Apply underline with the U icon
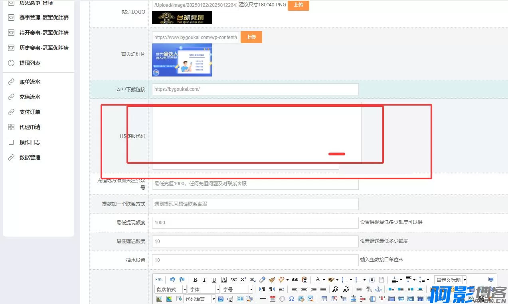Viewport: 508px width, 304px height. click(x=214, y=280)
